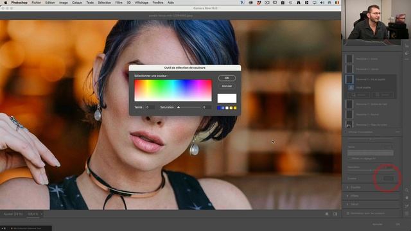
Task: Click Annuler in the color picker dialog
Action: pos(227,86)
